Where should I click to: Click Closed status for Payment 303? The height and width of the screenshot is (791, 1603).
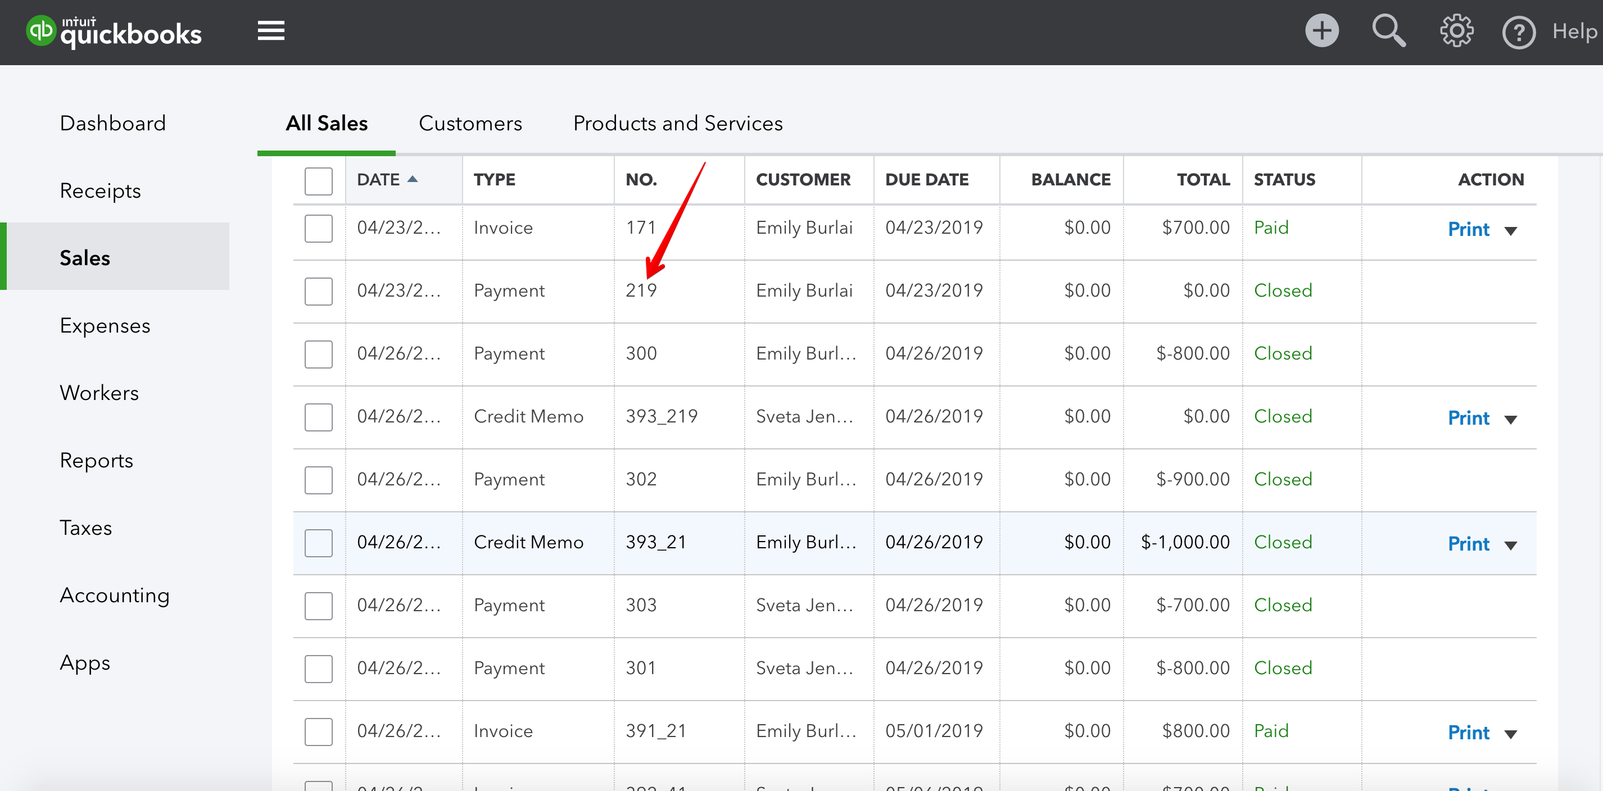coord(1283,605)
